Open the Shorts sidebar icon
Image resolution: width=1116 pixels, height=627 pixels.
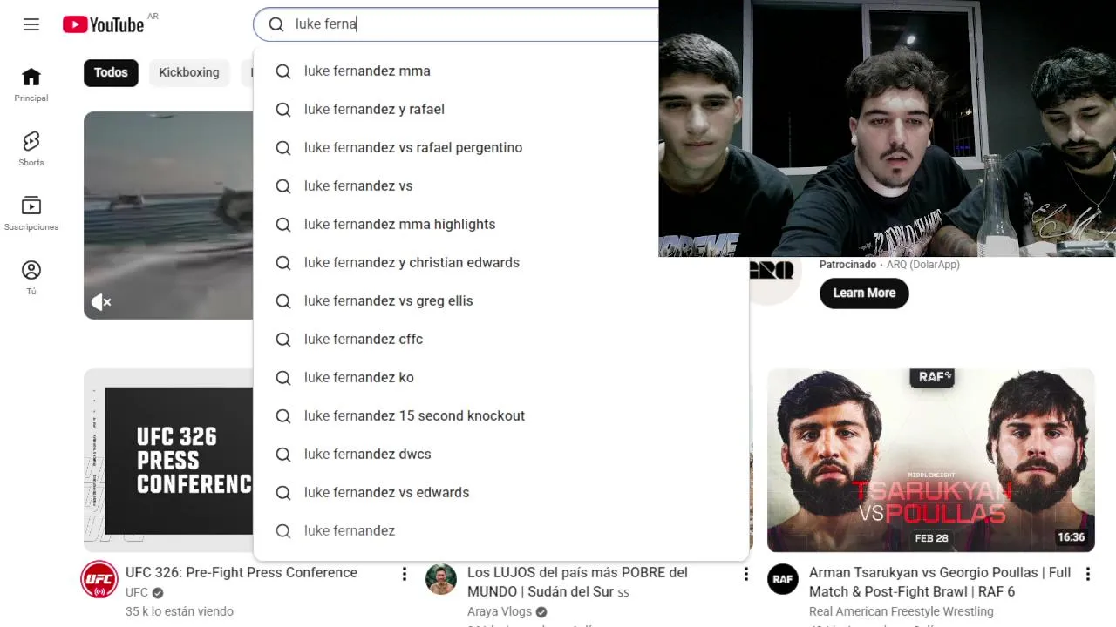pos(31,150)
